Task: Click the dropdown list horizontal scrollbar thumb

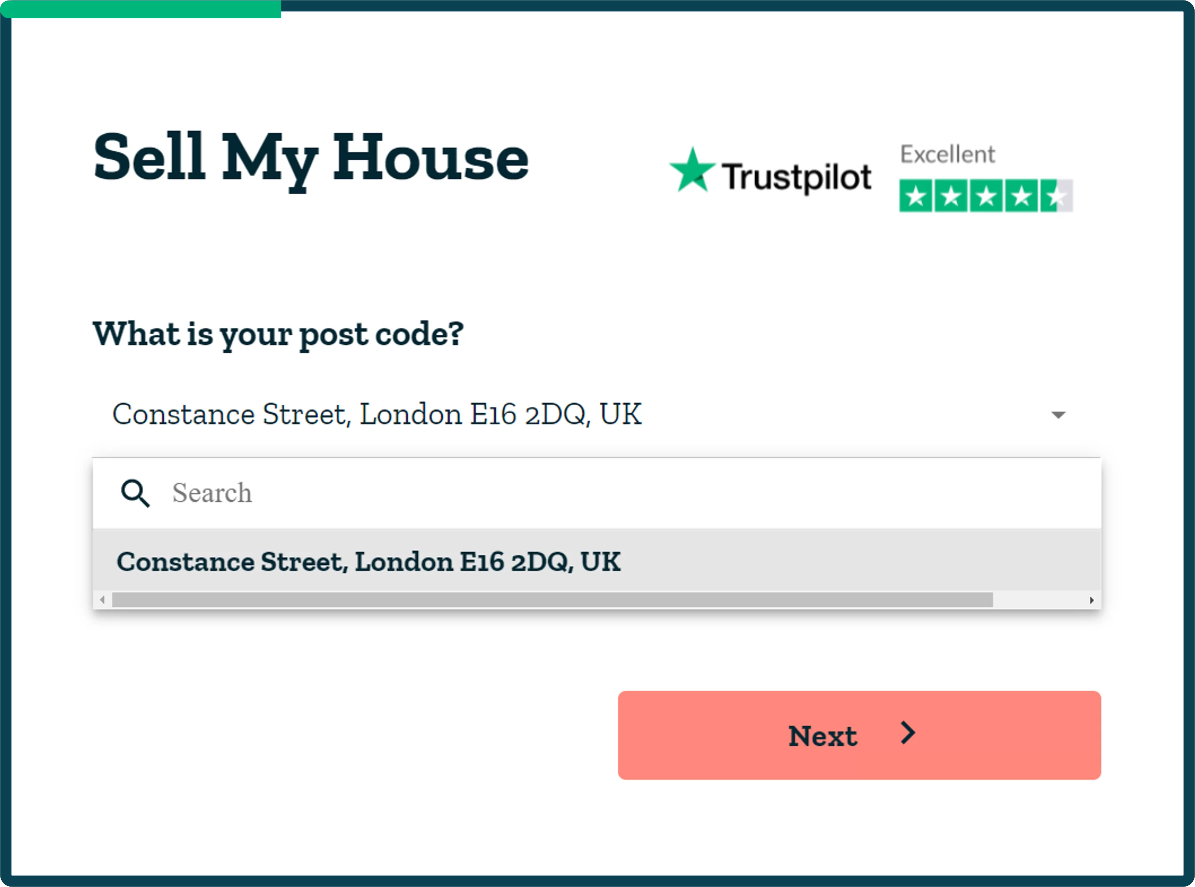Action: coord(552,600)
